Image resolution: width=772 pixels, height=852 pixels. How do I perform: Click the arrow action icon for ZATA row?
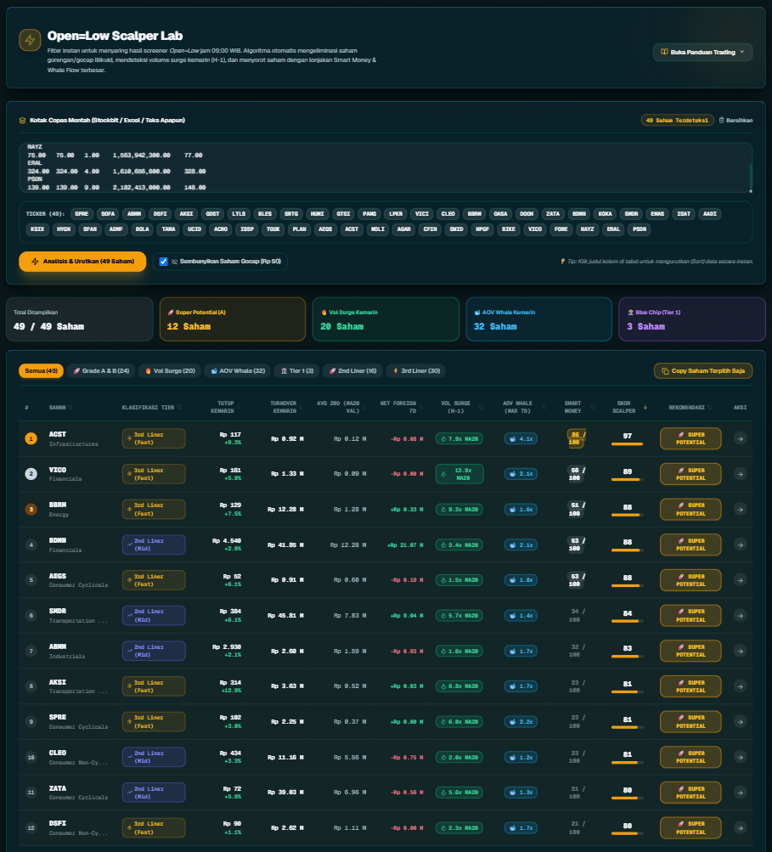click(740, 793)
